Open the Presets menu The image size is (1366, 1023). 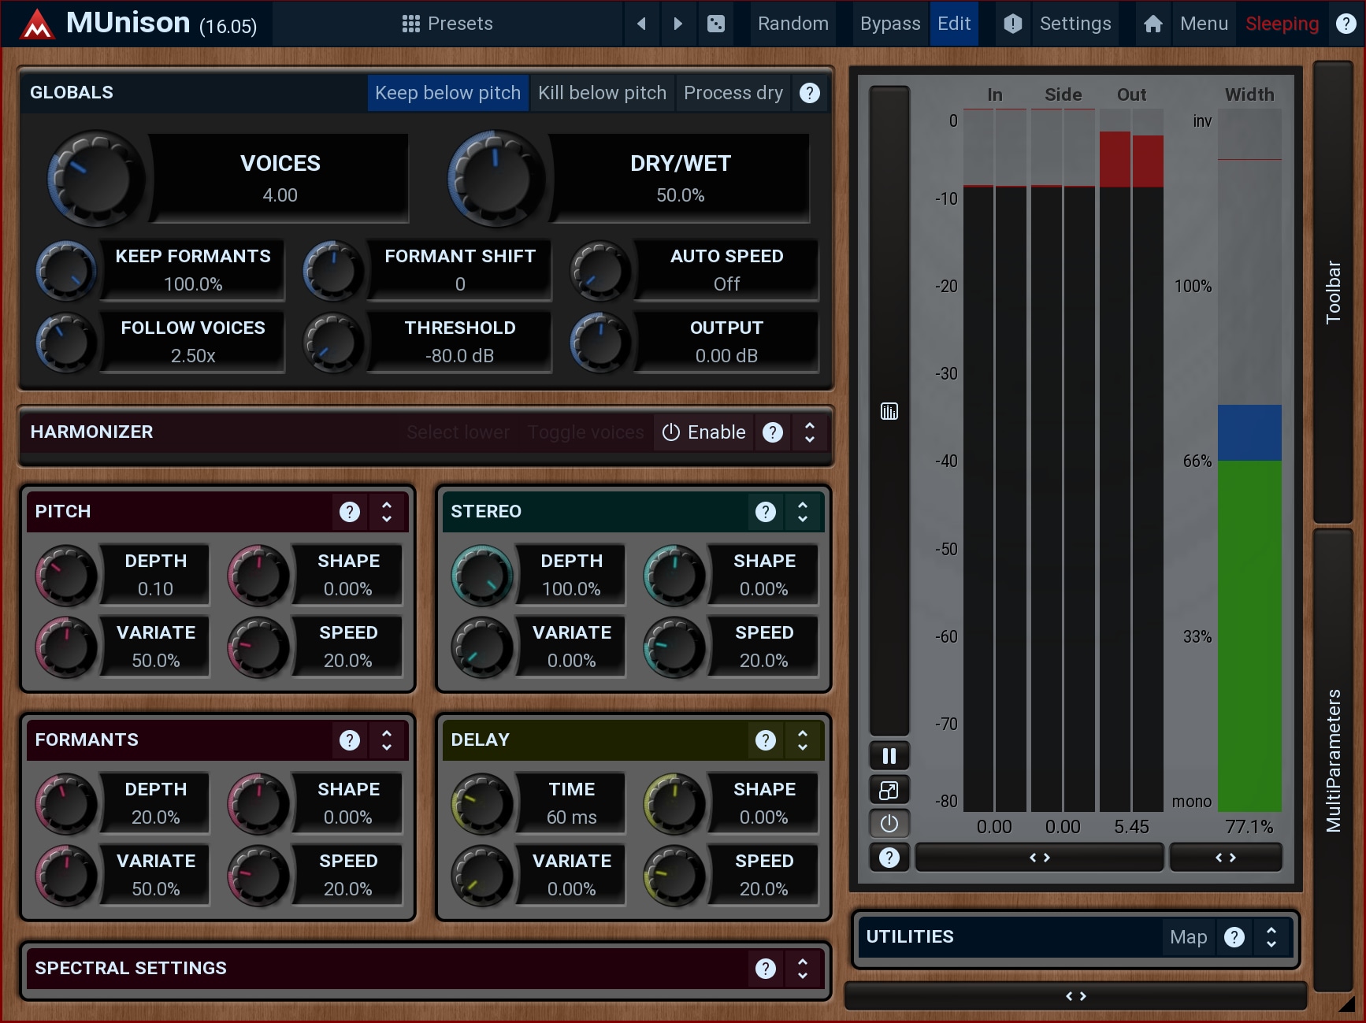click(x=447, y=24)
